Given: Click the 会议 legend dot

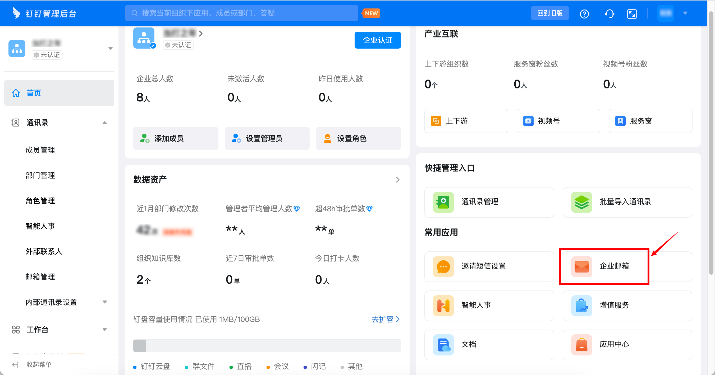Looking at the screenshot, I should (268, 367).
